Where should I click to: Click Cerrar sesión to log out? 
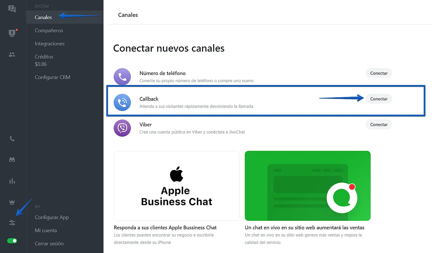click(49, 244)
